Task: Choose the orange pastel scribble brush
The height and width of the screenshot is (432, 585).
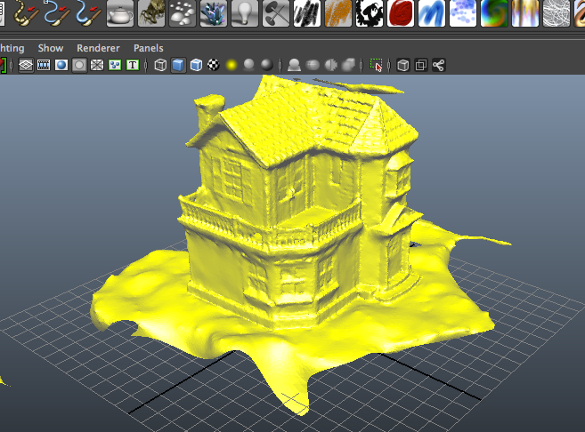Action: 338,13
